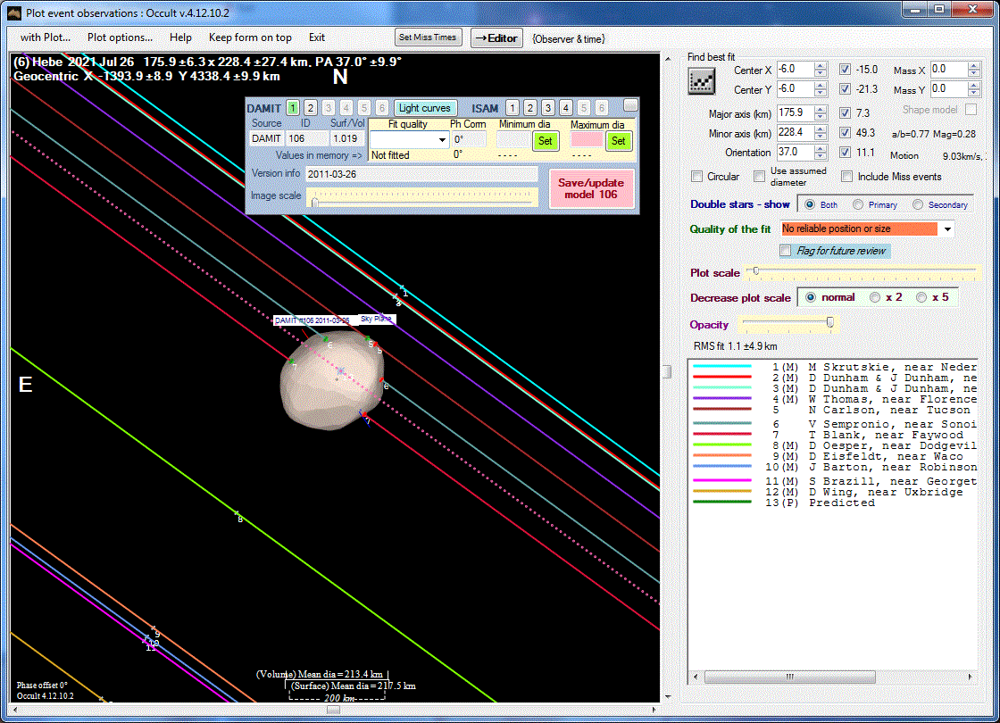
Task: Click the Light curves button
Action: point(424,108)
